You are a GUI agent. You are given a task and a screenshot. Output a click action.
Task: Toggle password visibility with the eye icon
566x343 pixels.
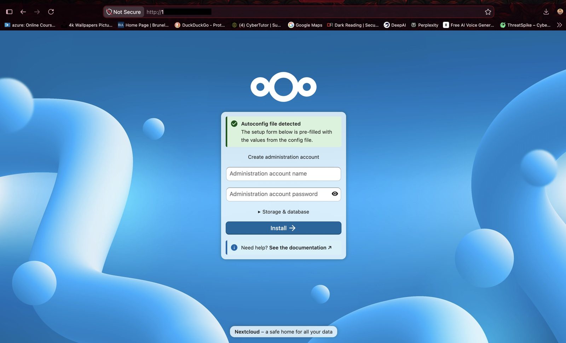pyautogui.click(x=335, y=194)
